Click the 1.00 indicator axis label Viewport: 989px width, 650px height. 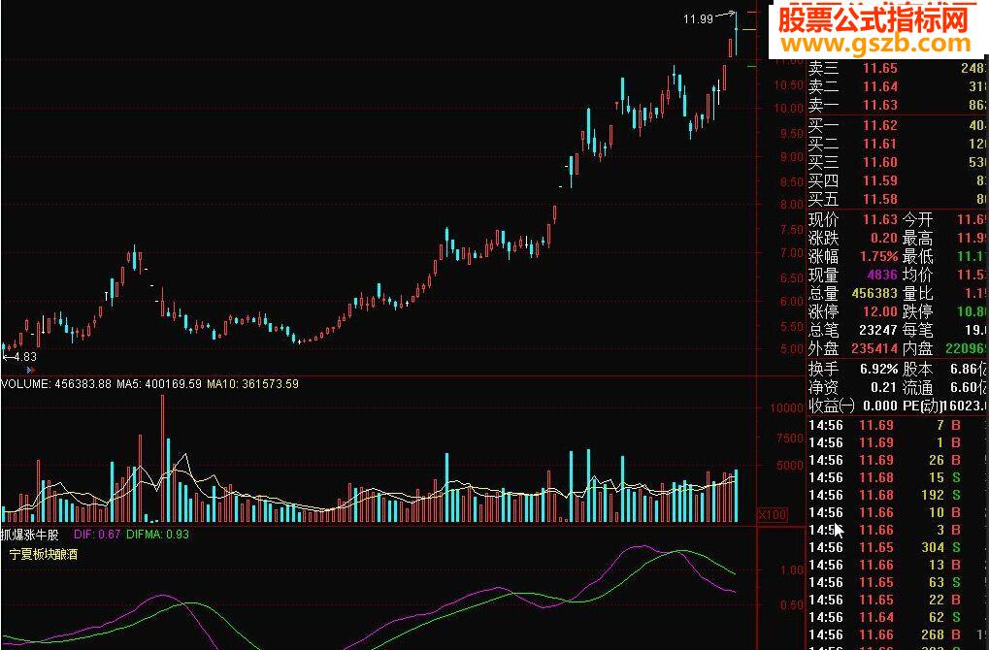[792, 569]
